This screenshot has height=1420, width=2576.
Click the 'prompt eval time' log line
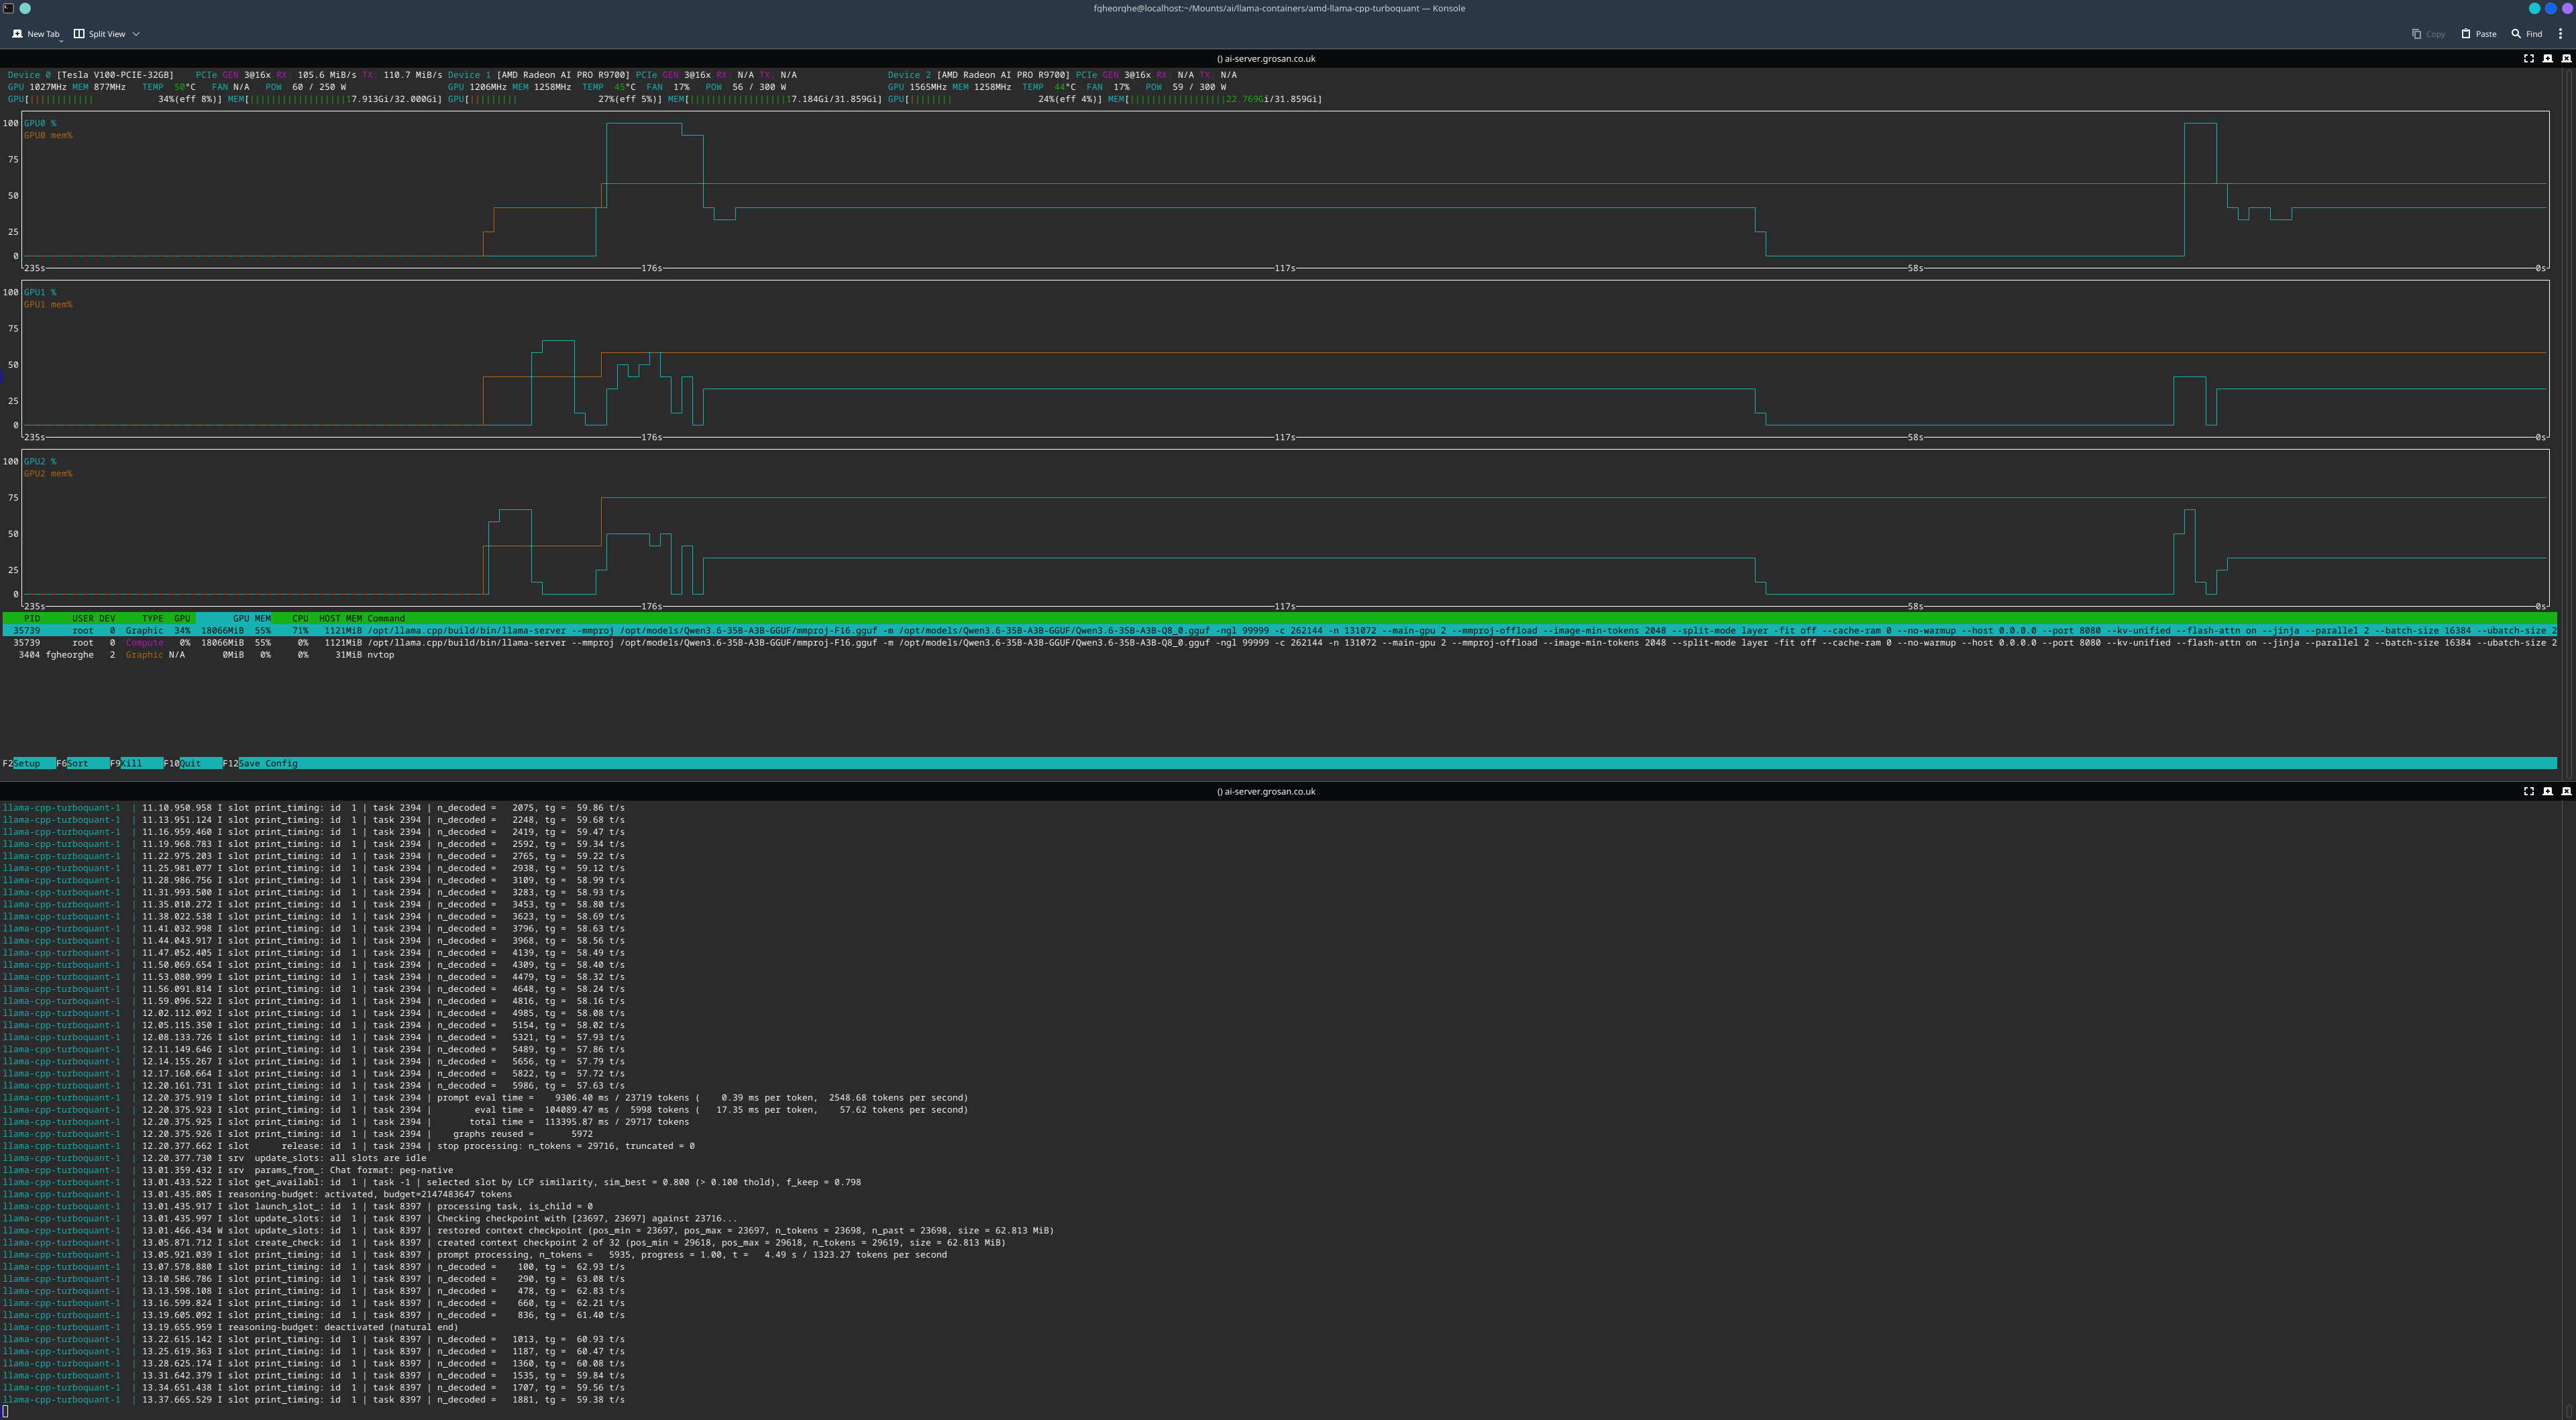pyautogui.click(x=485, y=1098)
